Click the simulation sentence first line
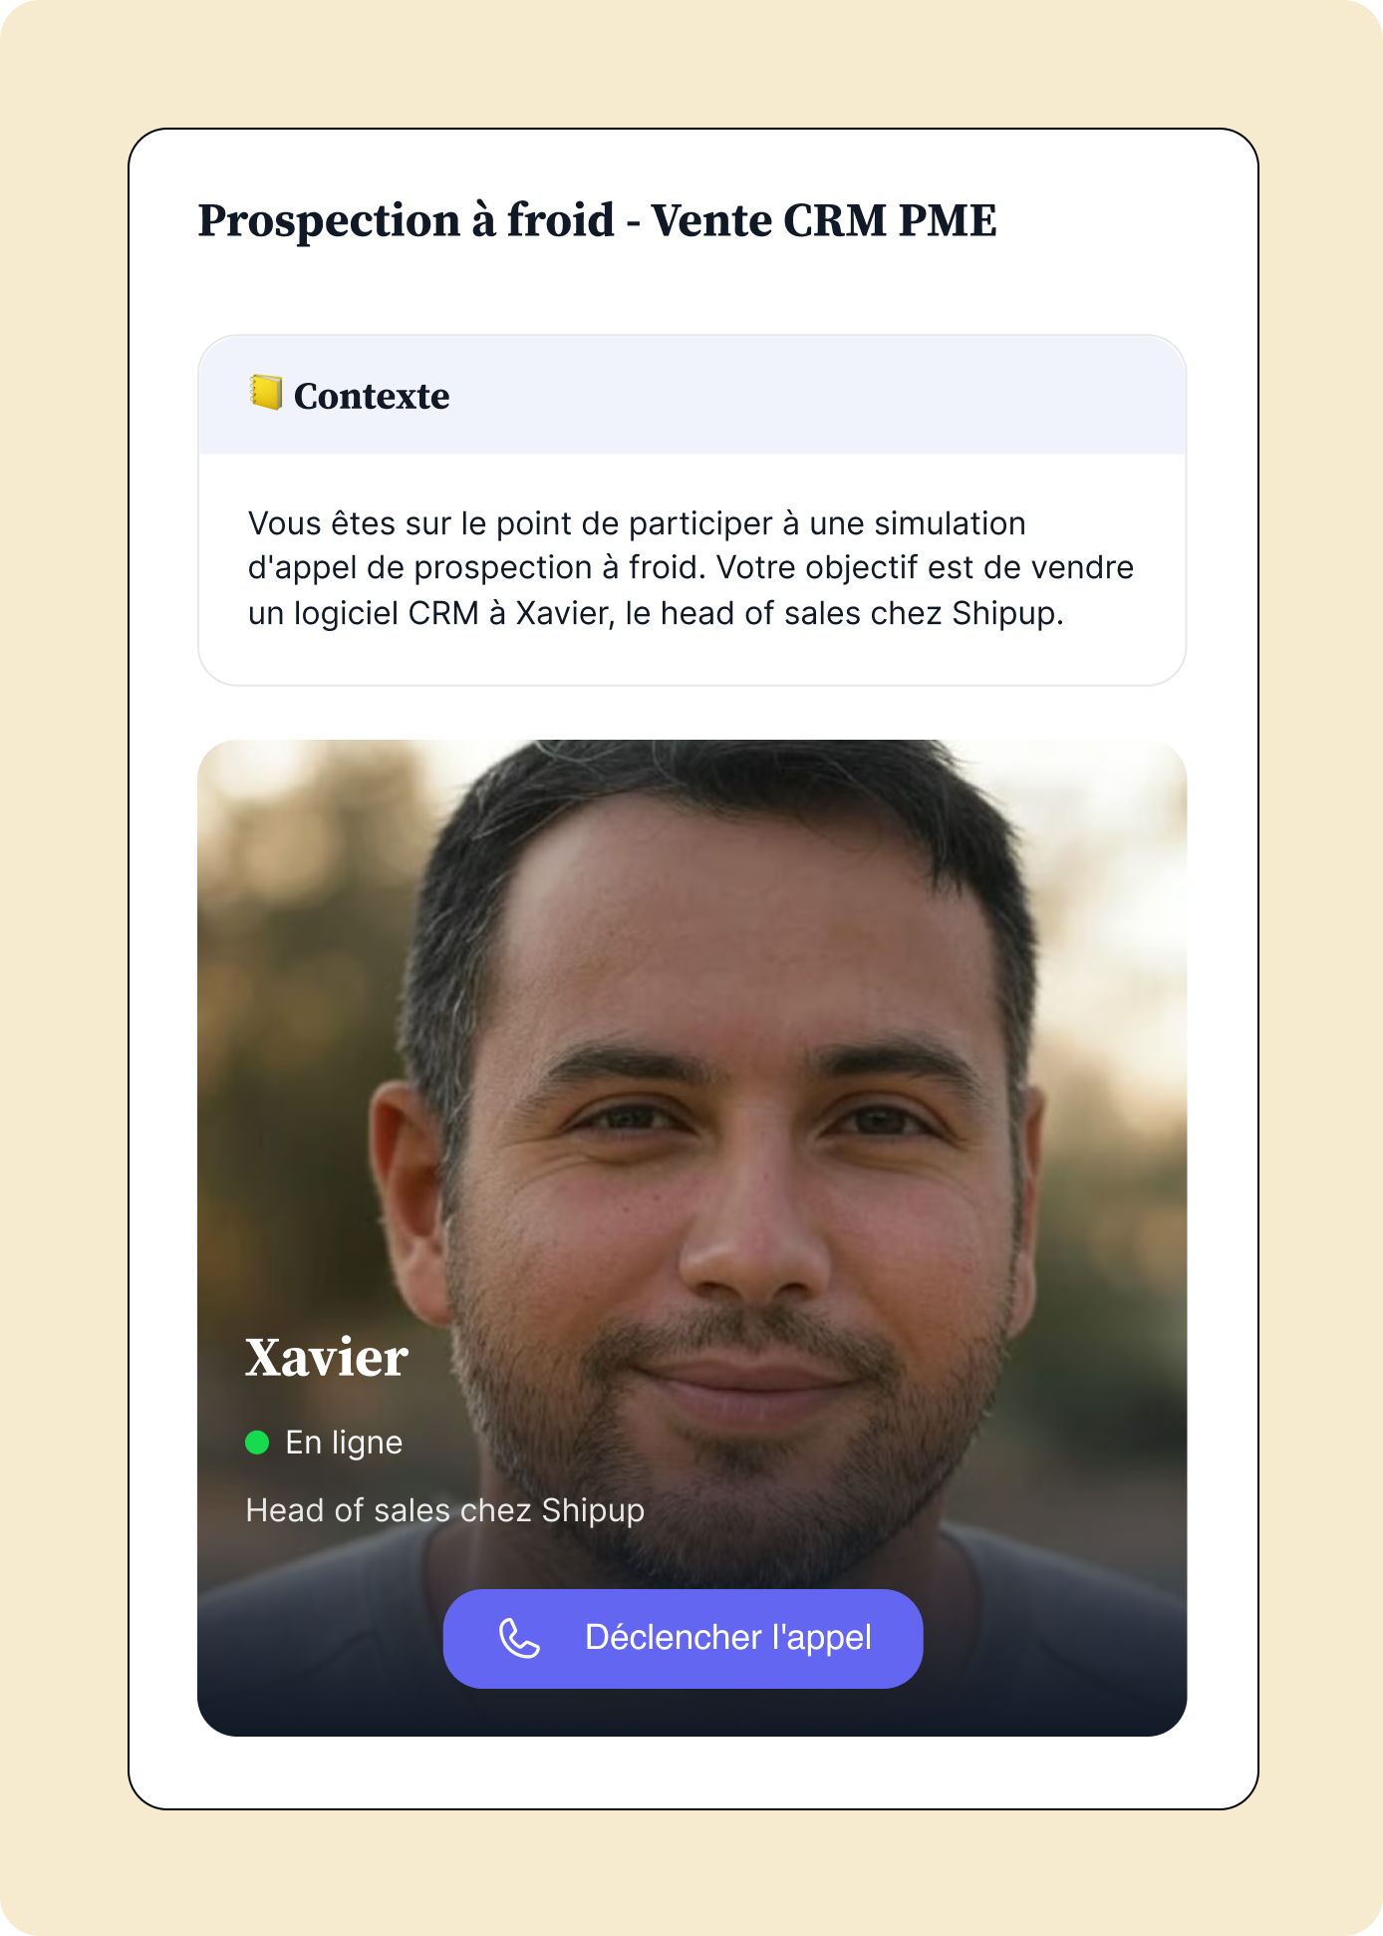1383x1936 pixels. [x=637, y=523]
